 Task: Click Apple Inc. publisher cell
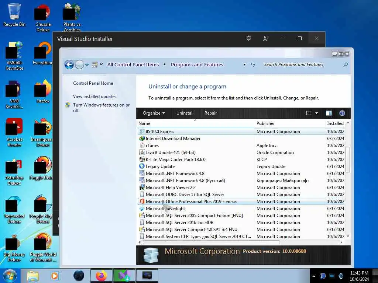tap(266, 145)
